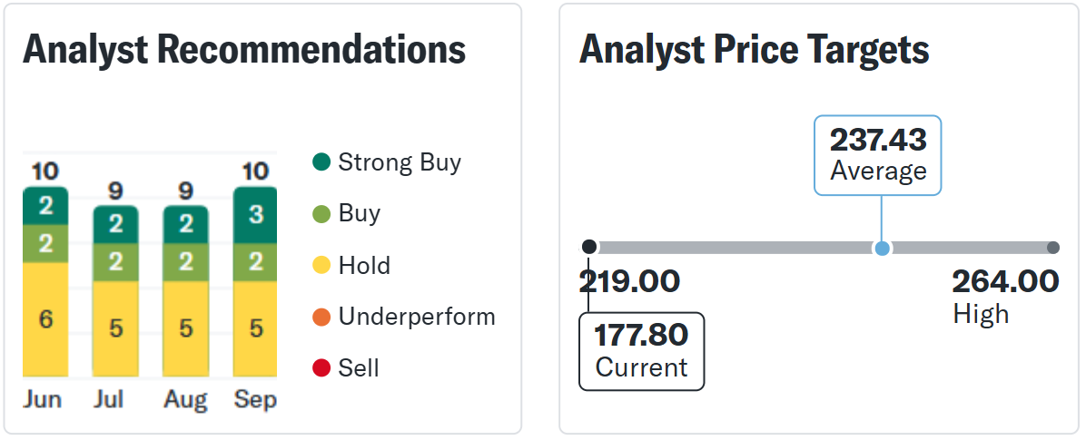Click the Sep Hold bar segment
The width and height of the screenshot is (1086, 440).
click(256, 328)
